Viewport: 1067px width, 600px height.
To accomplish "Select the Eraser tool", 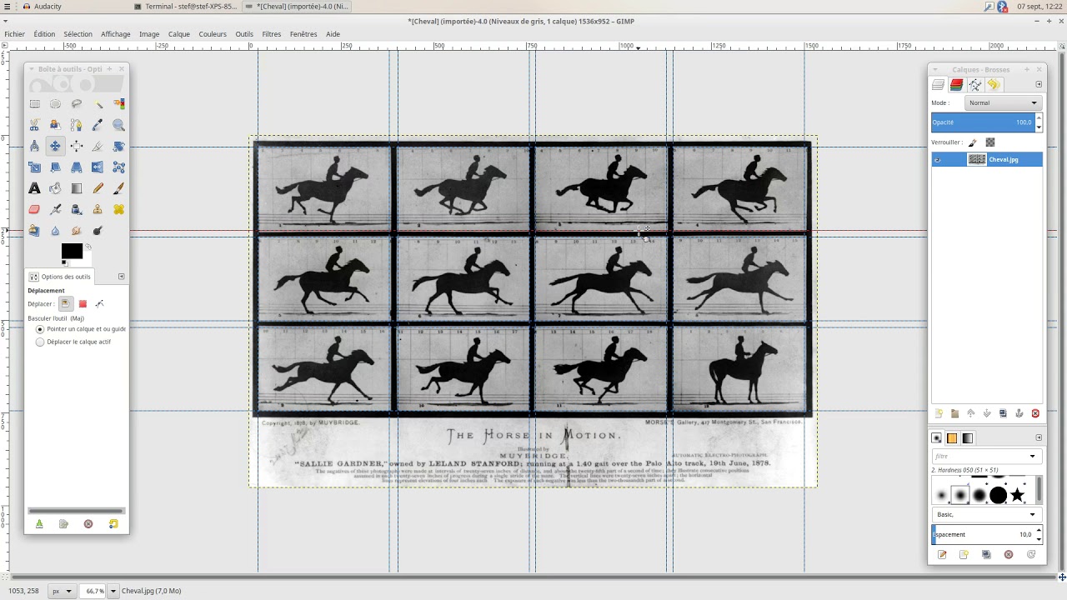I will [34, 209].
